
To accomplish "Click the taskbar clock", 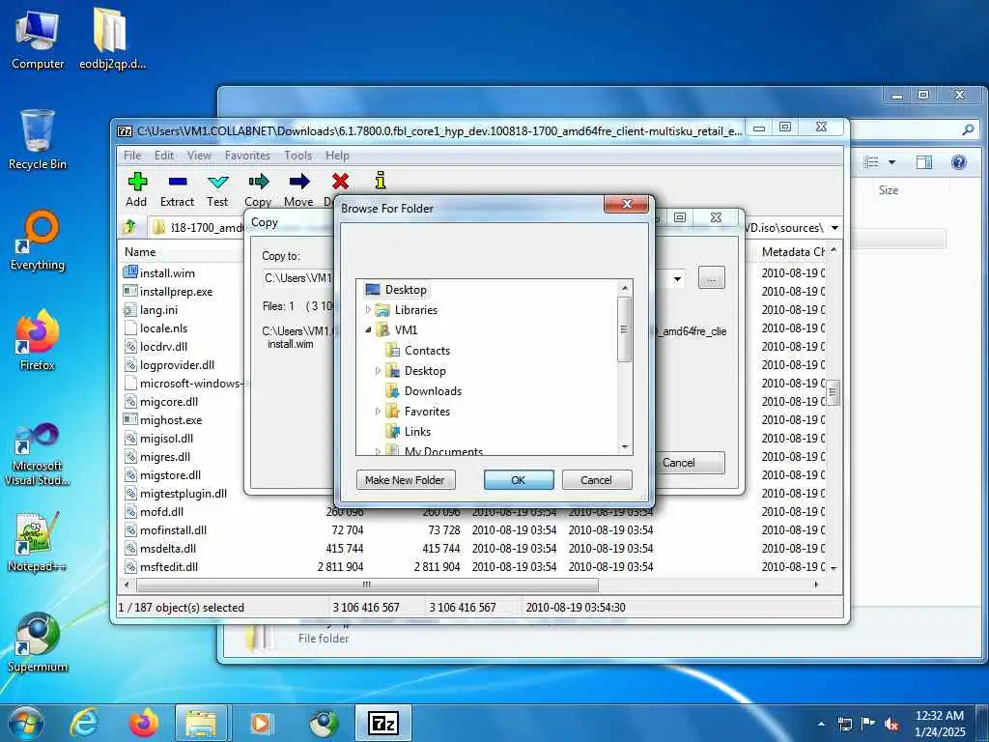I will tap(940, 724).
